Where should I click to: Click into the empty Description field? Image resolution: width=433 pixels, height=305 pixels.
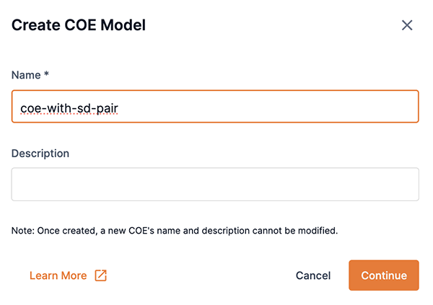[x=215, y=185]
